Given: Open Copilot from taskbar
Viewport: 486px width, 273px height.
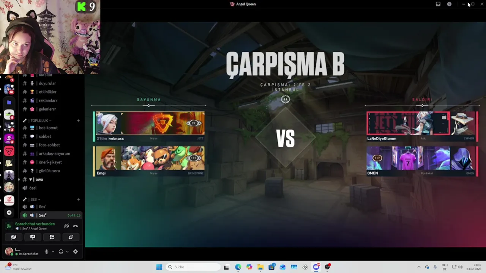Looking at the screenshot, I should [x=249, y=267].
